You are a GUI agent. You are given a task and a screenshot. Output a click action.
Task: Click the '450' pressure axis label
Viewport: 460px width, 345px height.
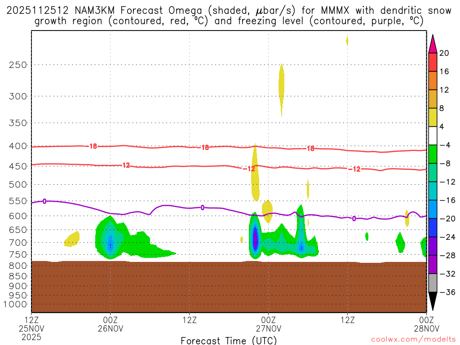(x=18, y=166)
